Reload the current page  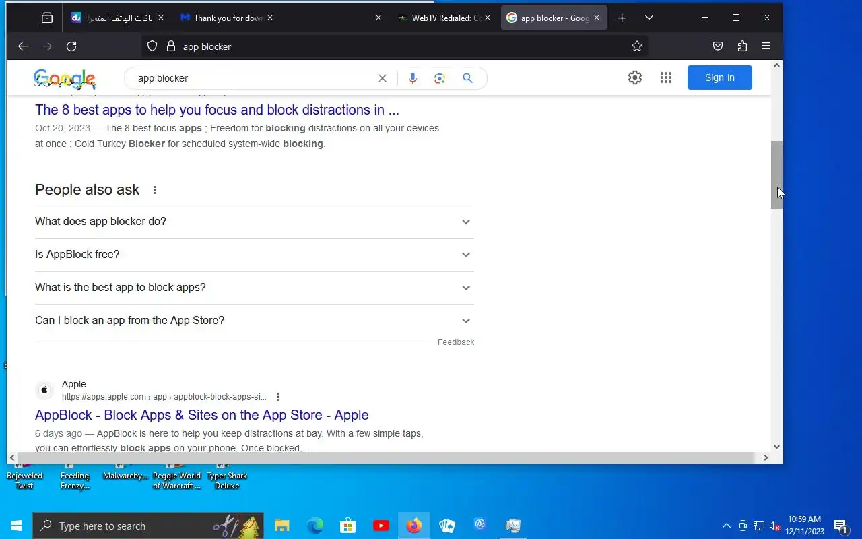[x=71, y=46]
